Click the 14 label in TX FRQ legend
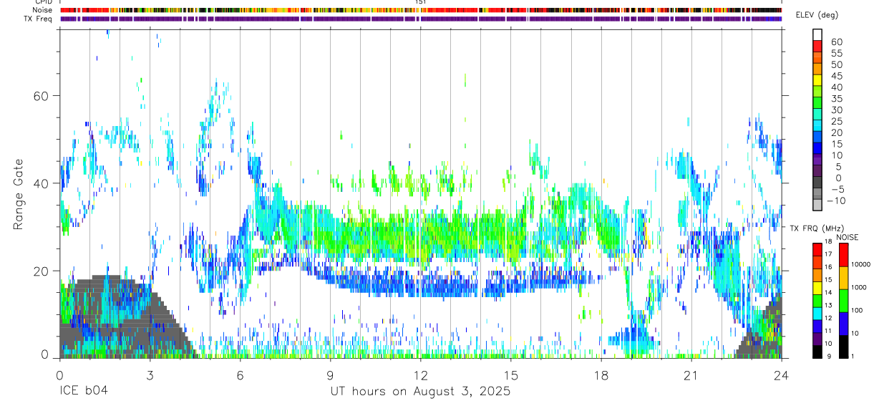 tap(827, 294)
